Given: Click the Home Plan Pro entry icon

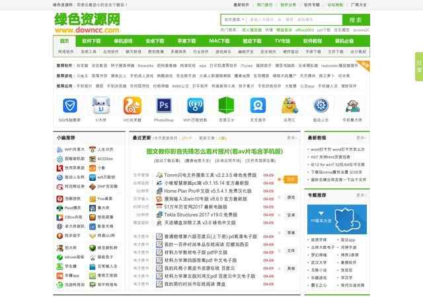Looking at the screenshot, I should point(159,191).
